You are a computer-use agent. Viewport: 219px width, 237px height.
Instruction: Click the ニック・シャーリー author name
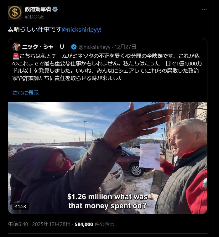click(x=46, y=47)
